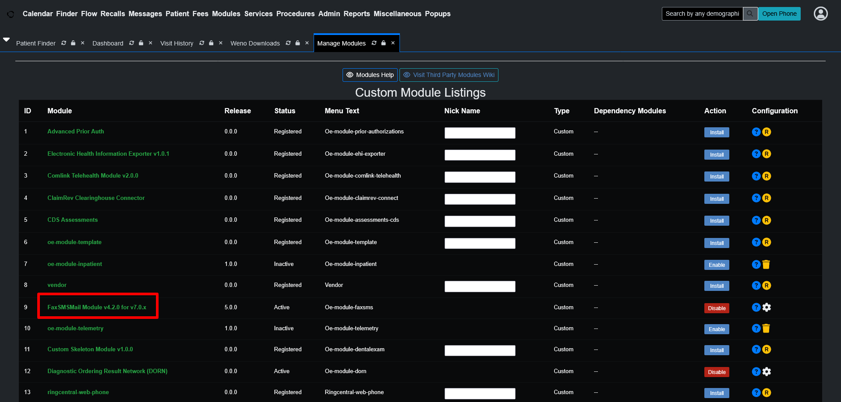This screenshot has width=841, height=402.
Task: Switch to the Visit History tab
Action: click(177, 43)
